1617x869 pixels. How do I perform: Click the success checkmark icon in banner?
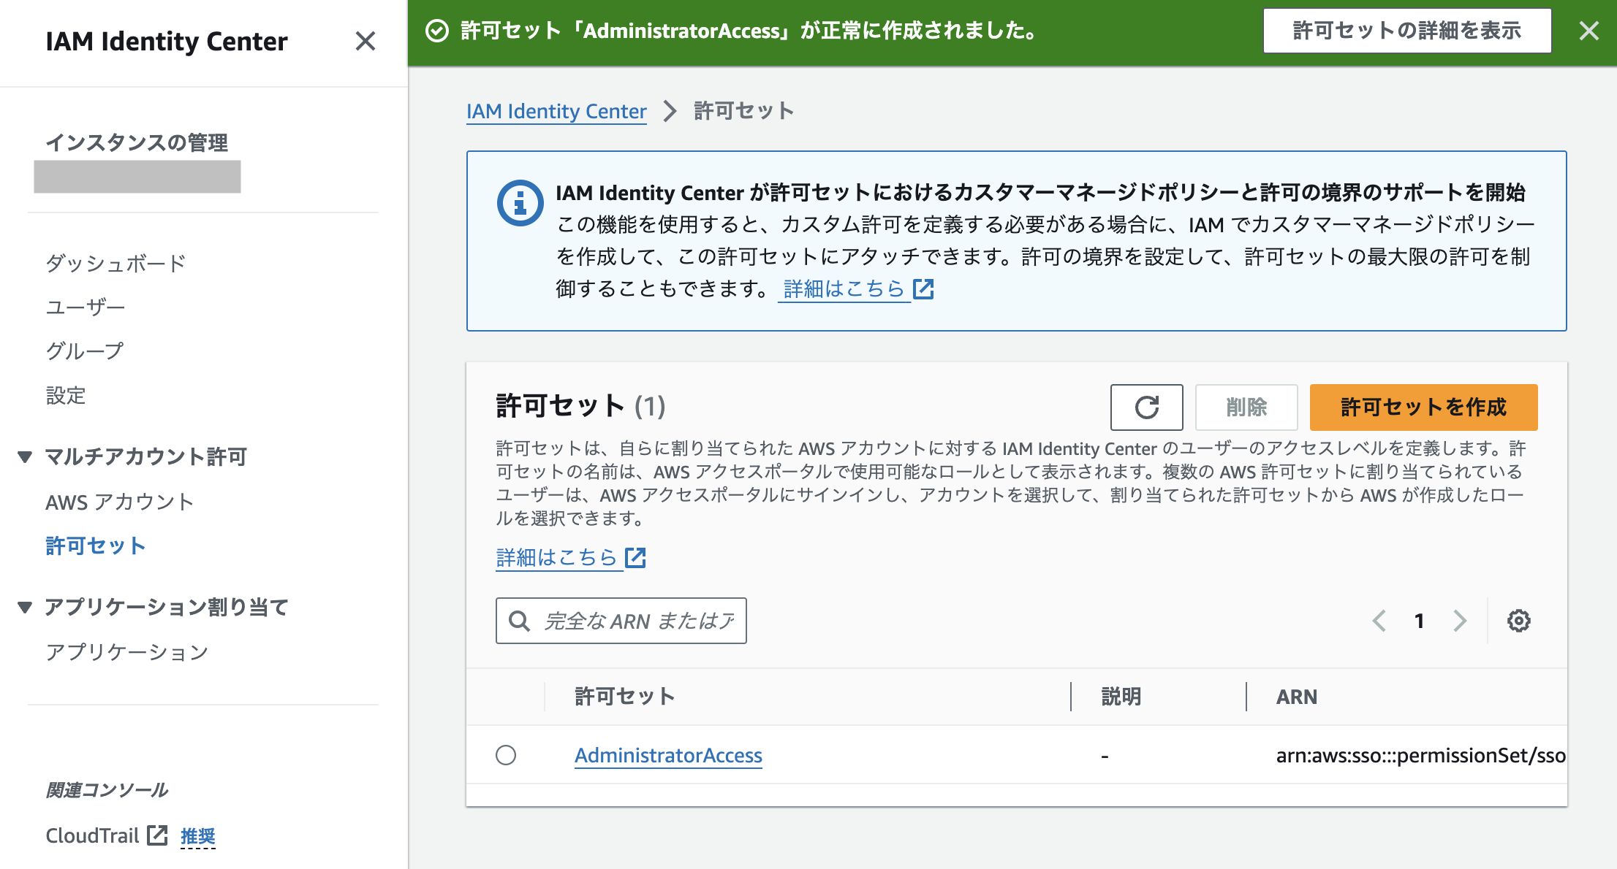point(437,31)
